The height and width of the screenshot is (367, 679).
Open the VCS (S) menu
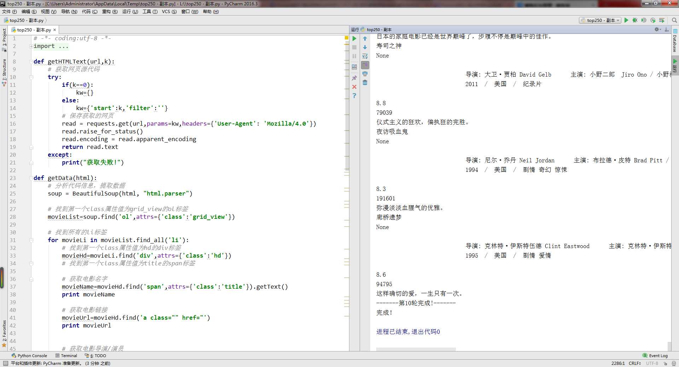click(169, 12)
